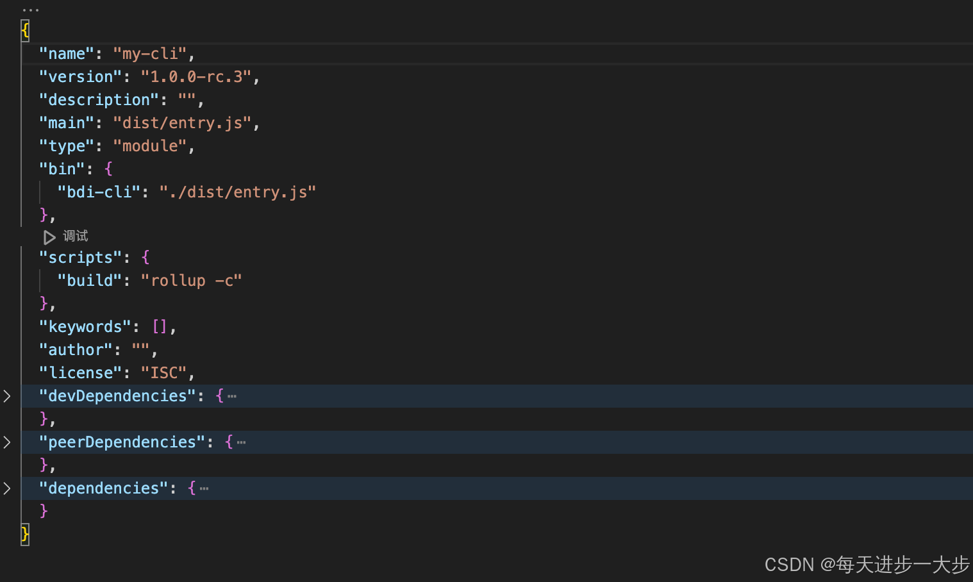973x582 pixels.
Task: Click the "dist/entry.js" main value
Action: click(183, 123)
